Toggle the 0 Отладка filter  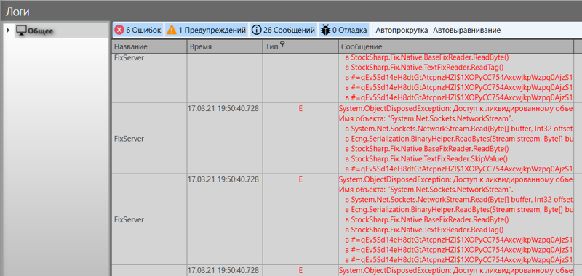point(343,30)
